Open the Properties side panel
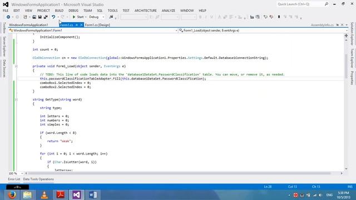This screenshot has height=200, width=356. coord(352,78)
